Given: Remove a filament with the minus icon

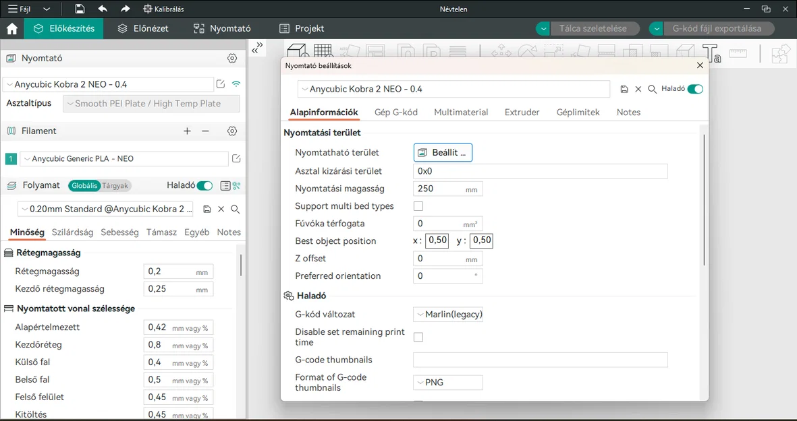Looking at the screenshot, I should pos(205,131).
